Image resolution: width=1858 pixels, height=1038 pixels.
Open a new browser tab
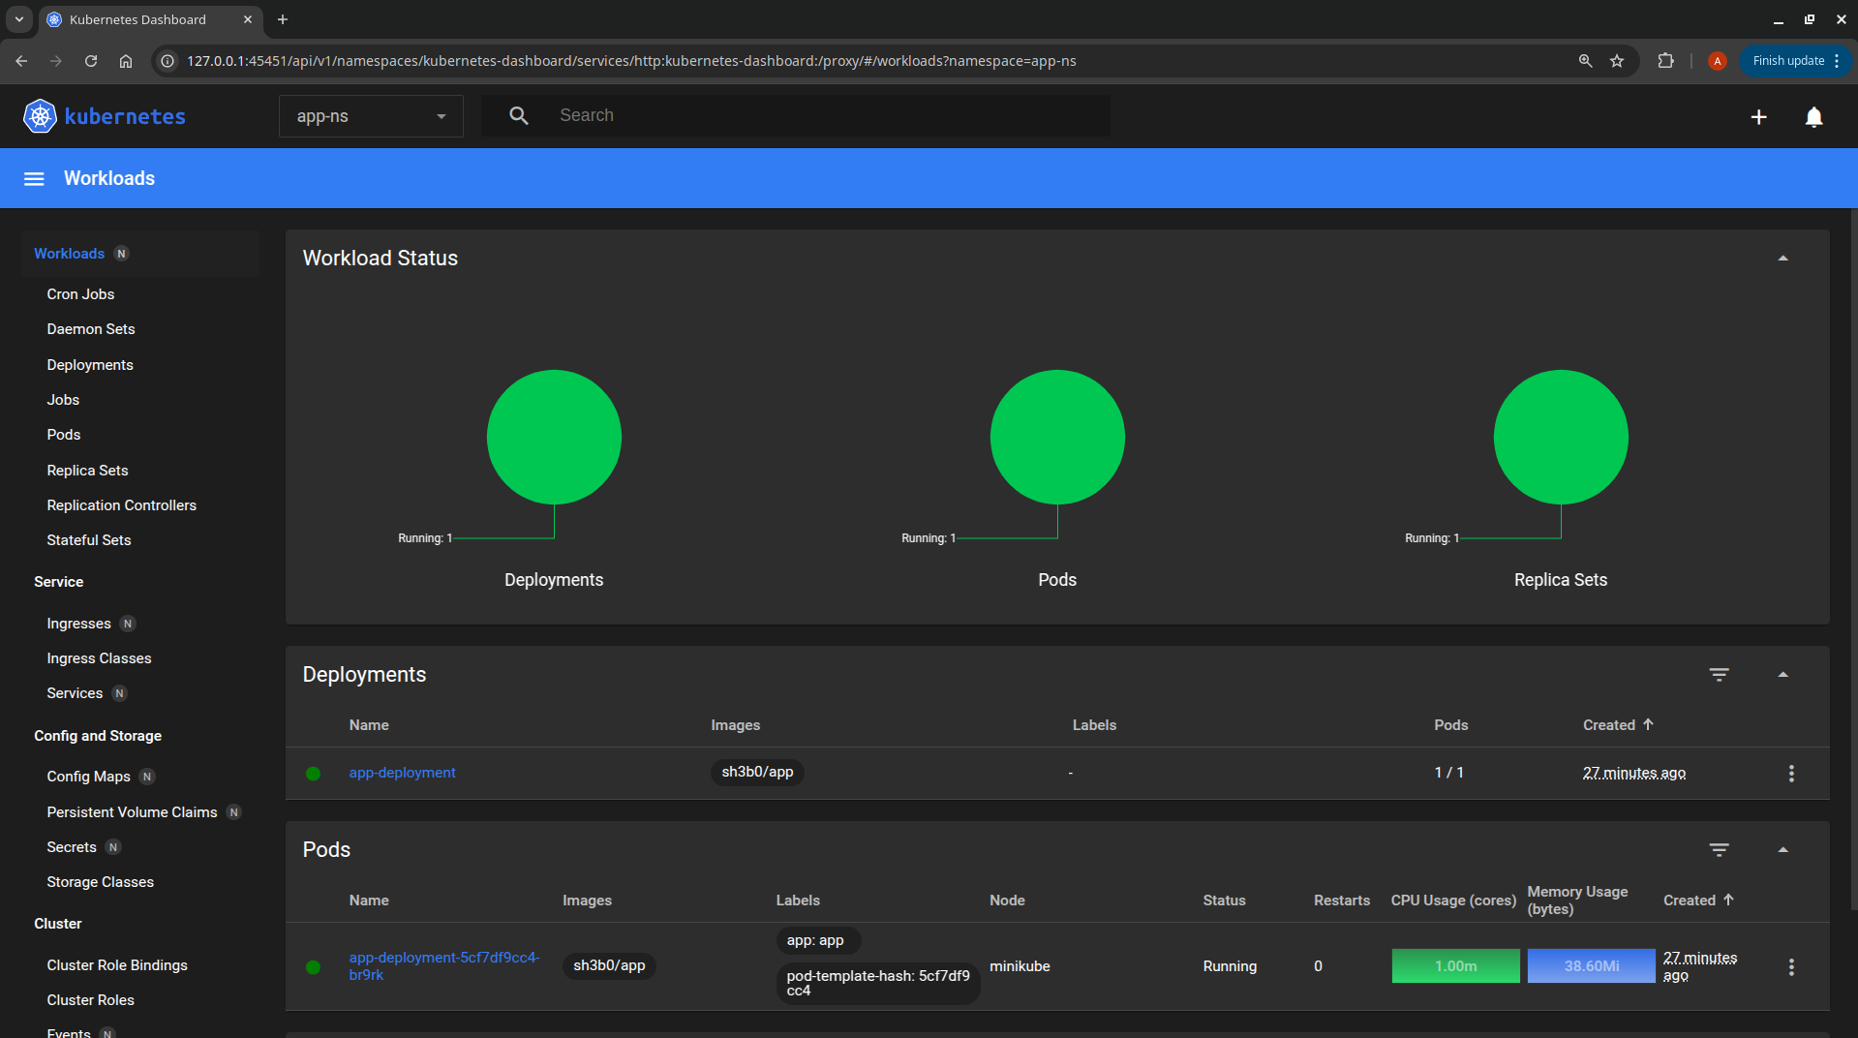point(283,19)
